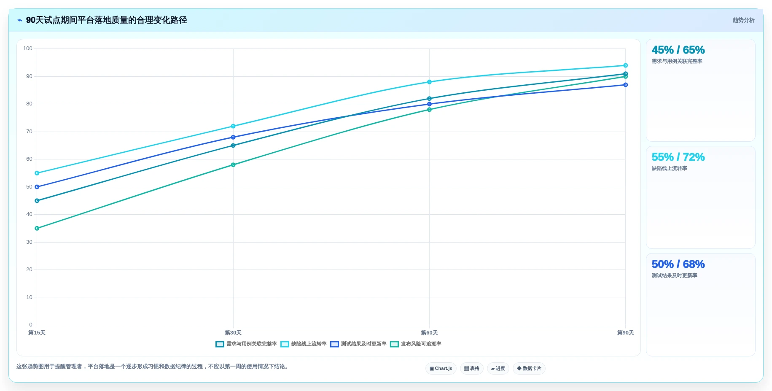Click the 55% / 72% stat value

[x=678, y=157]
